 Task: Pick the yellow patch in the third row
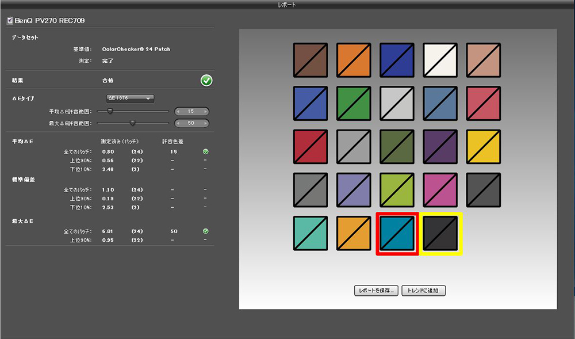(484, 147)
